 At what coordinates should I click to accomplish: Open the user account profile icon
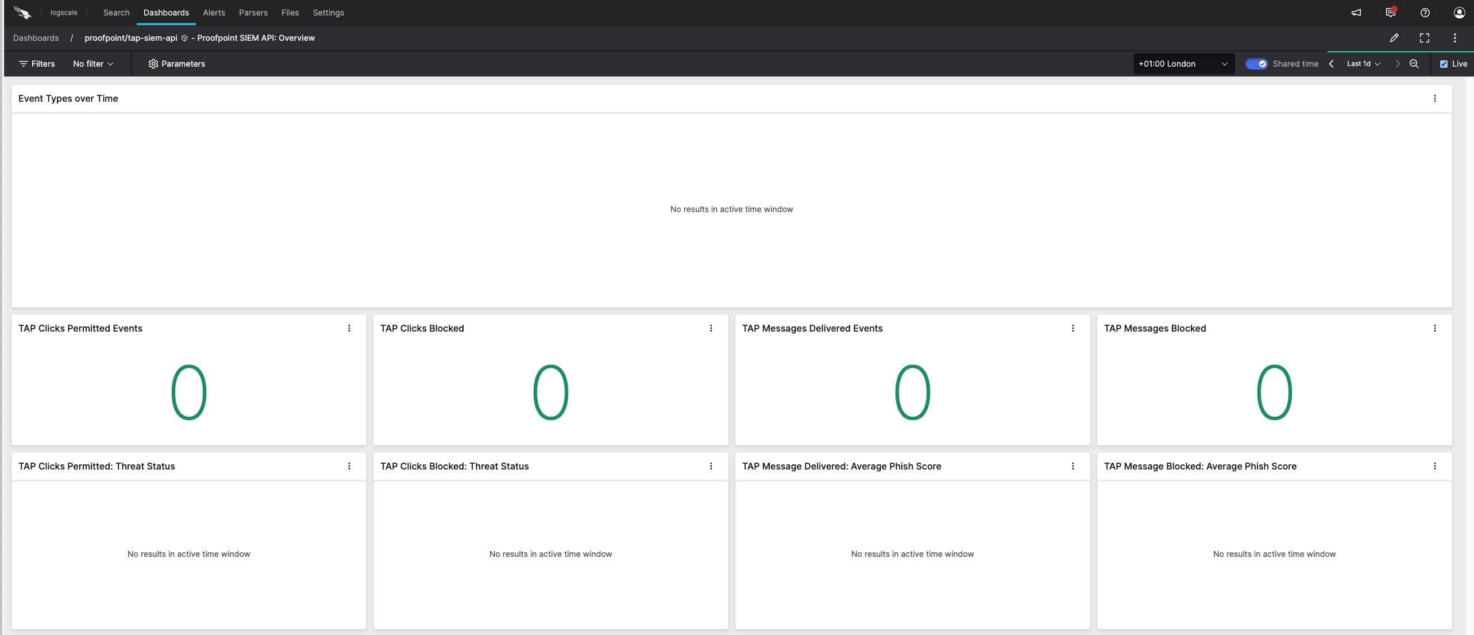1459,13
